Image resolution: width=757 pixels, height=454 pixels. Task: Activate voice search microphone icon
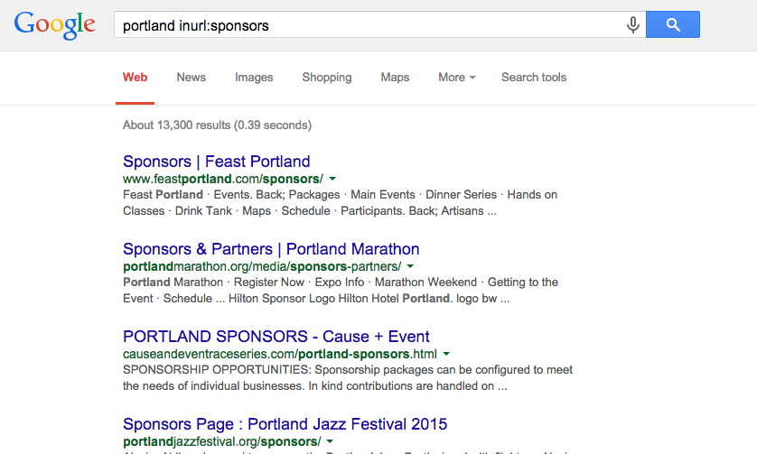(x=633, y=24)
